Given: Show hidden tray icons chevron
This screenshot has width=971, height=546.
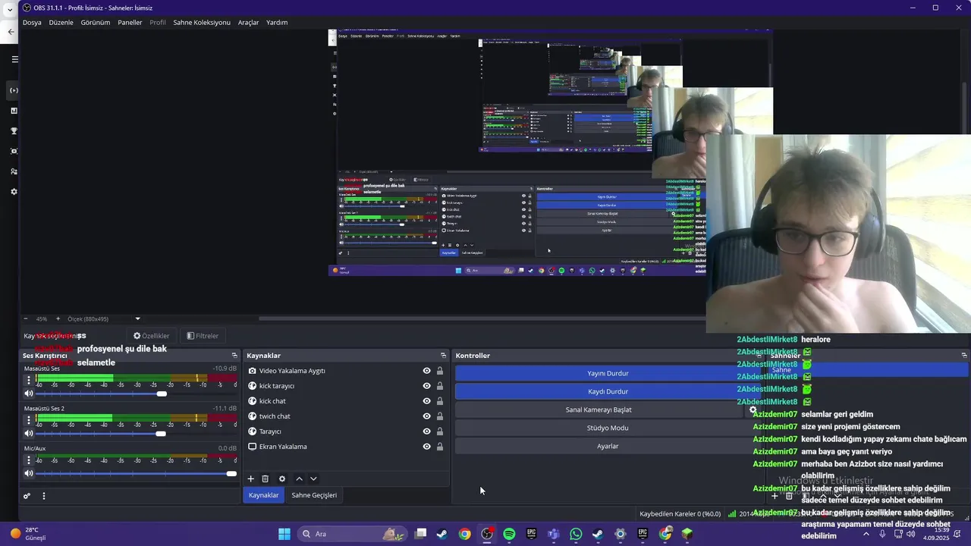Looking at the screenshot, I should (x=866, y=534).
